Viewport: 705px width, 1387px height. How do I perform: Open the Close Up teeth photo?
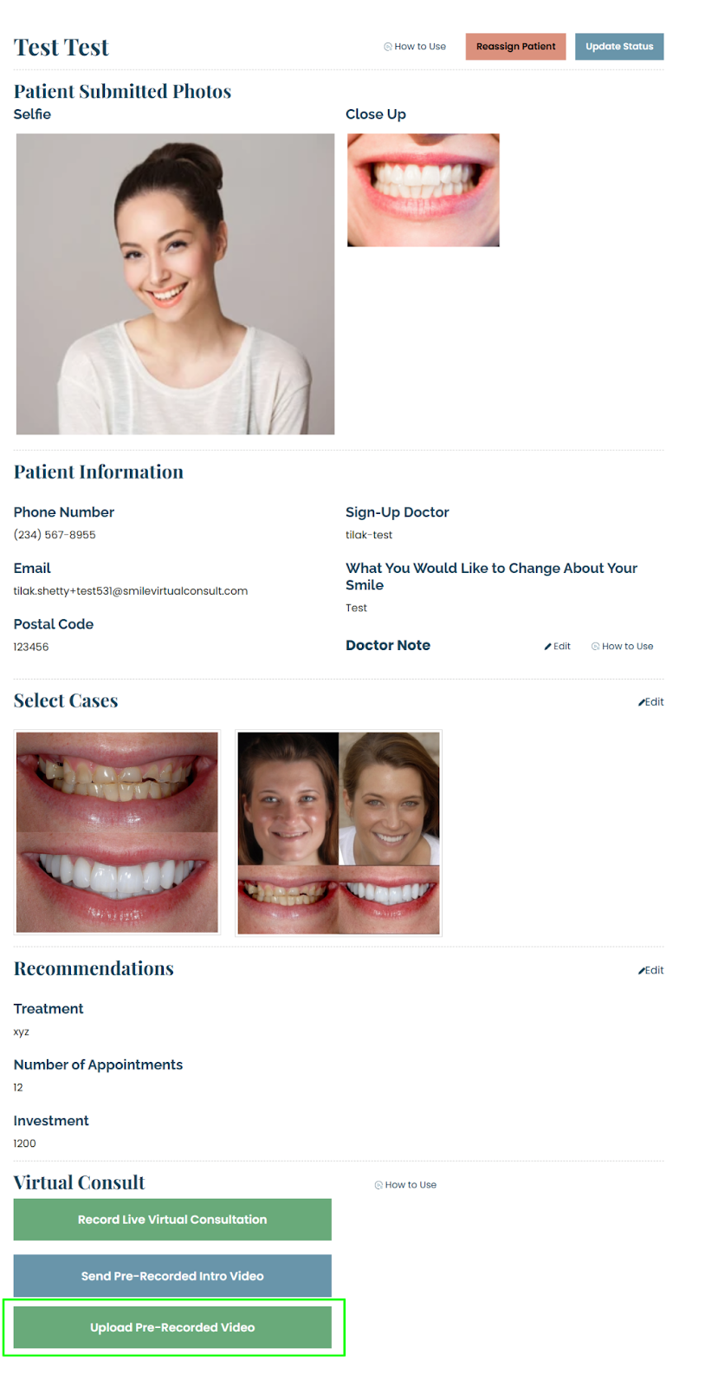(424, 190)
